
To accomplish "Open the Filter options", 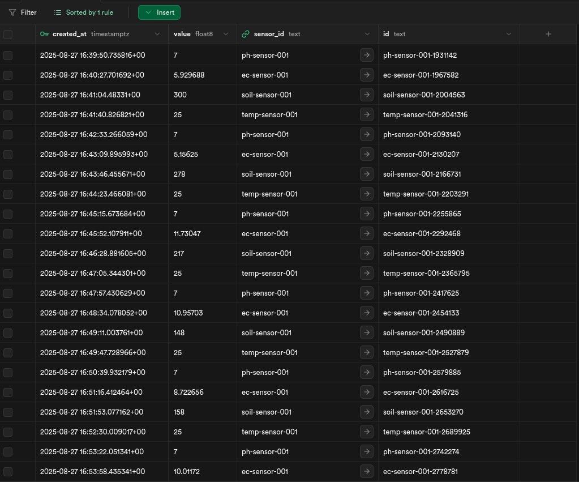I will click(x=23, y=12).
